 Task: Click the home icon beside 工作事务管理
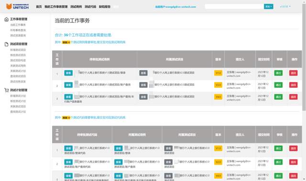click(x=6, y=19)
